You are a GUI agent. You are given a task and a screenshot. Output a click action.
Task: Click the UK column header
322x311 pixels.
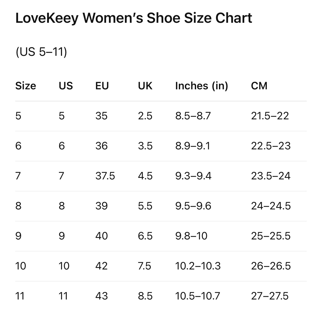coord(145,86)
